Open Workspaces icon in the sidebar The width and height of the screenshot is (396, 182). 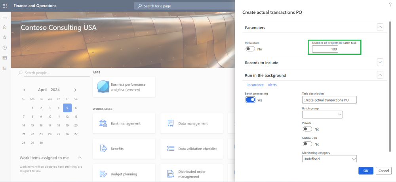4,58
